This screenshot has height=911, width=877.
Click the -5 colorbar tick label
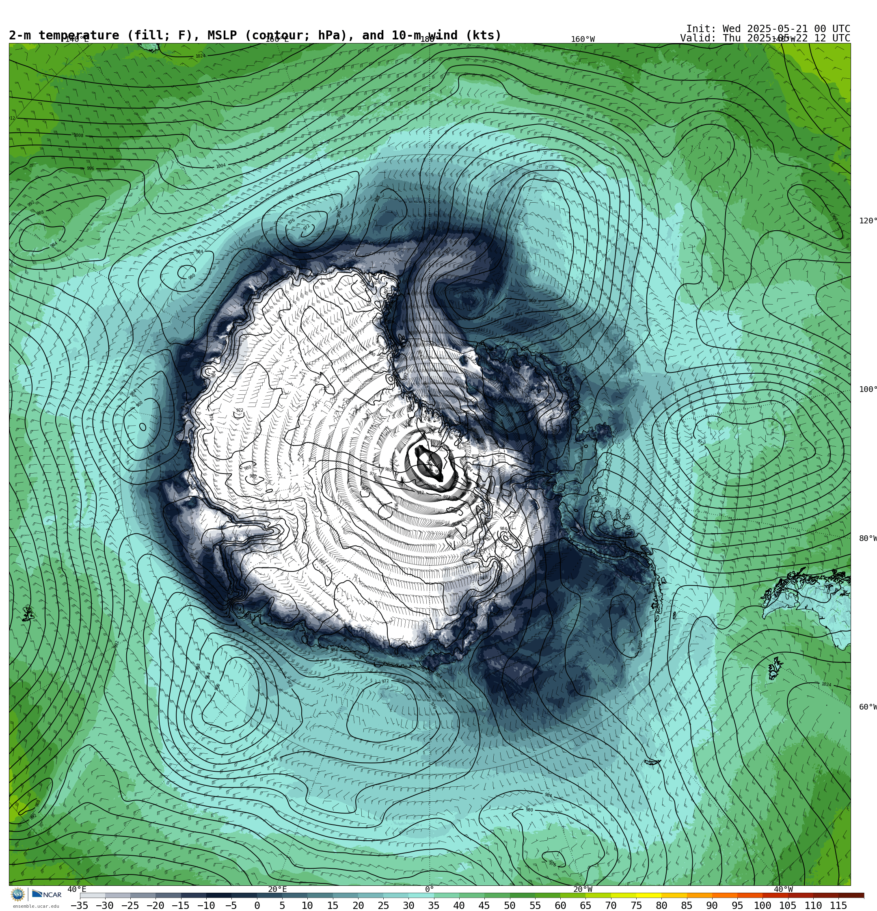point(231,905)
